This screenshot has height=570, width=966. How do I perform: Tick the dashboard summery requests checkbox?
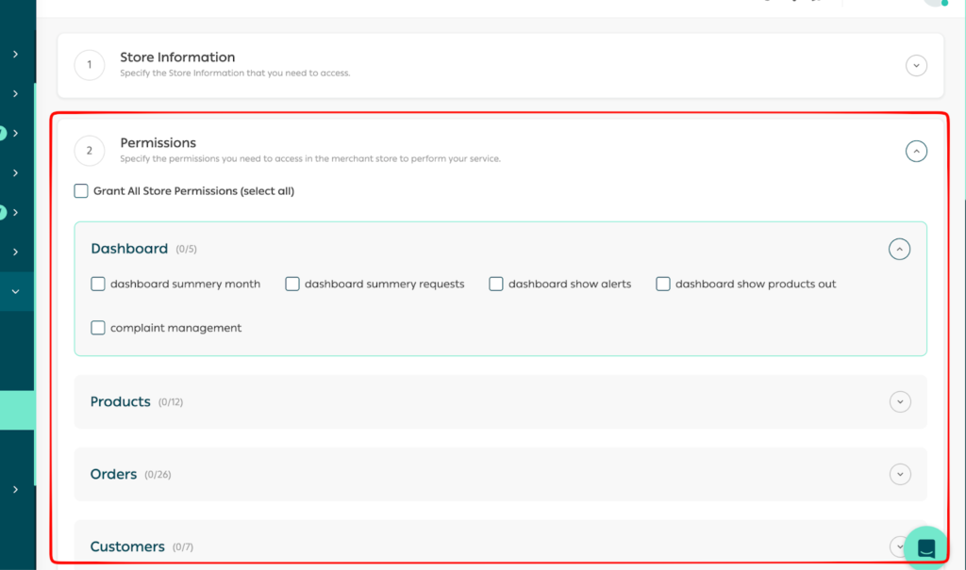coord(292,284)
